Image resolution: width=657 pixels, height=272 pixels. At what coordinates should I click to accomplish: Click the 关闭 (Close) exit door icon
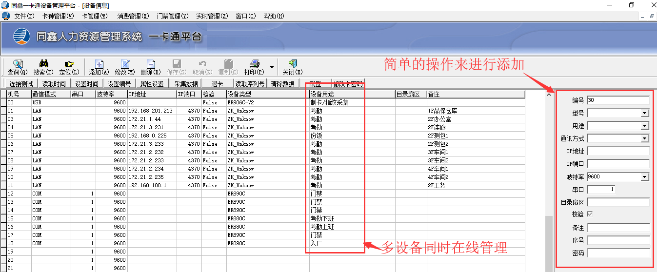[x=293, y=64]
